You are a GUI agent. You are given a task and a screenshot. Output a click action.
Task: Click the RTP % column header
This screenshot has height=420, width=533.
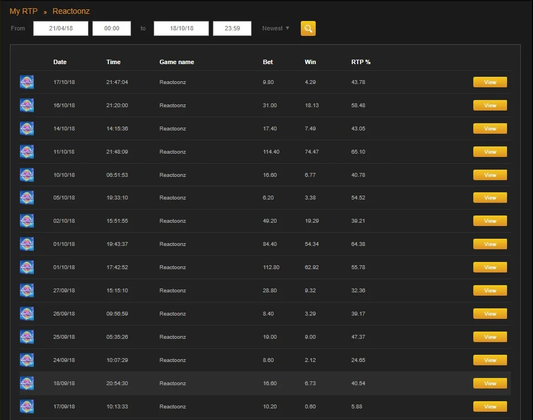(x=360, y=62)
